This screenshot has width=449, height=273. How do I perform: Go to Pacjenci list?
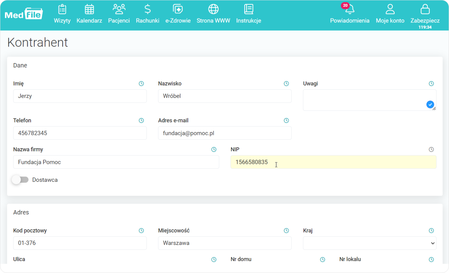tap(119, 14)
